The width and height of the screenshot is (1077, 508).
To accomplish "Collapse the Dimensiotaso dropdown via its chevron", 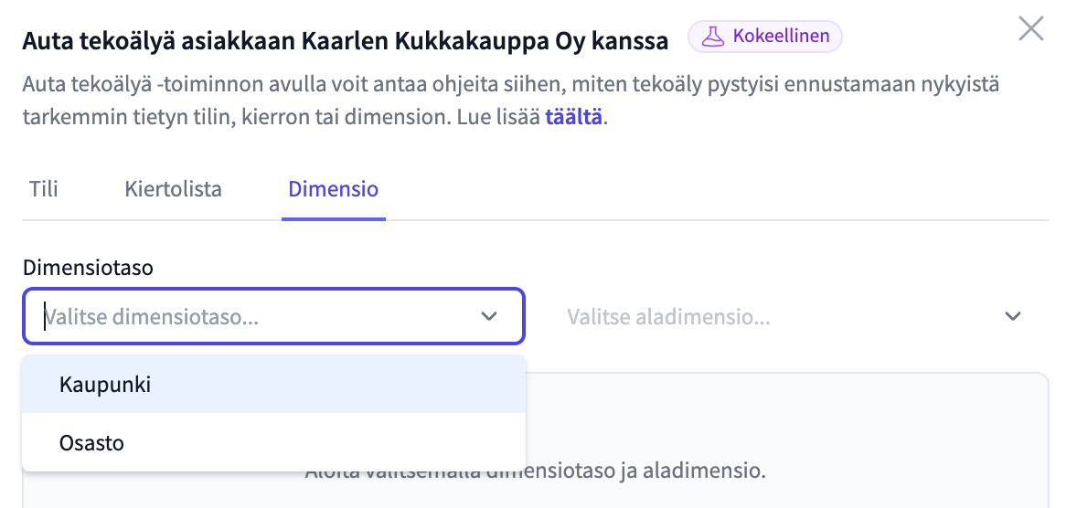I will pos(489,317).
